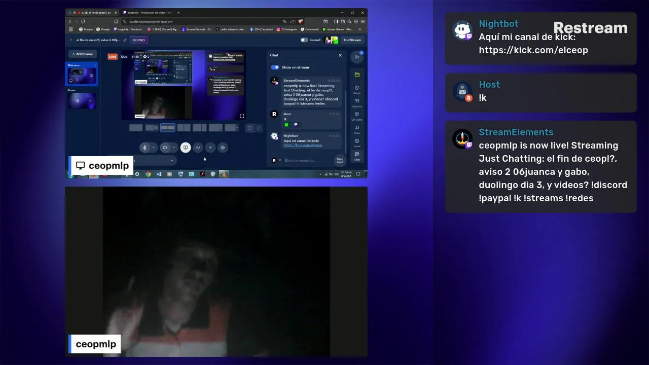The image size is (649, 365).
Task: Click the Add Scene button
Action: click(82, 54)
